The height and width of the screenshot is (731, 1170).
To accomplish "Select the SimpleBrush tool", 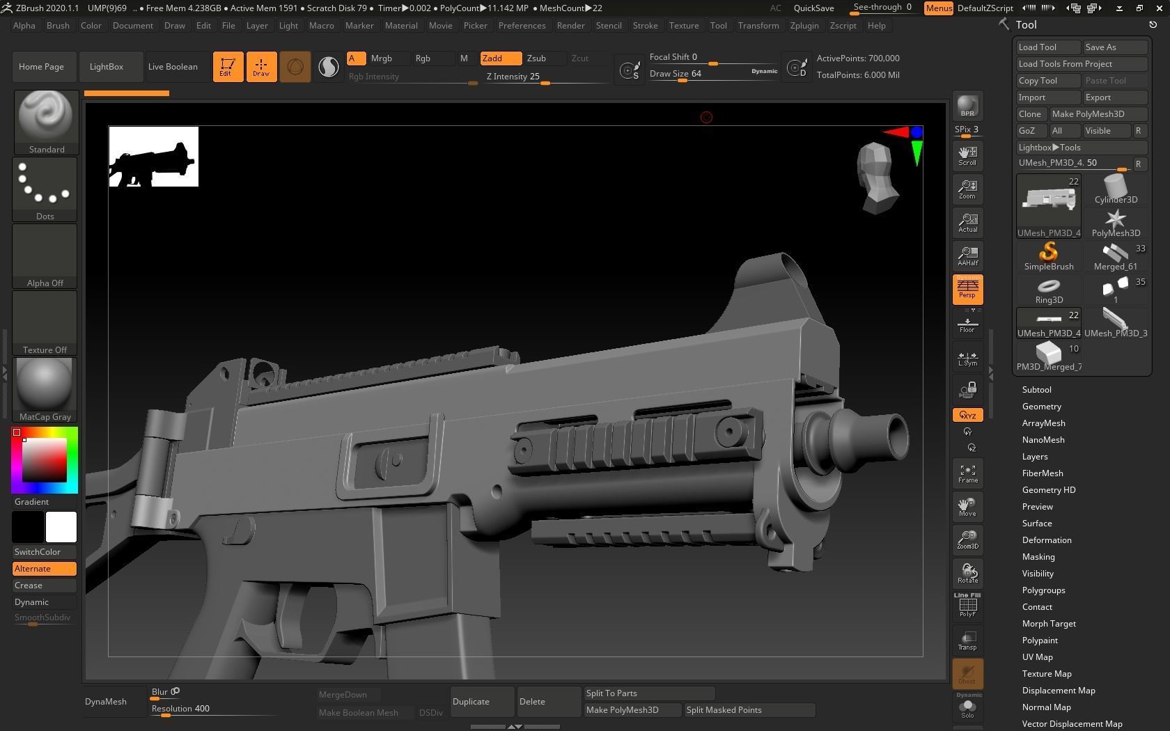I will 1049,256.
